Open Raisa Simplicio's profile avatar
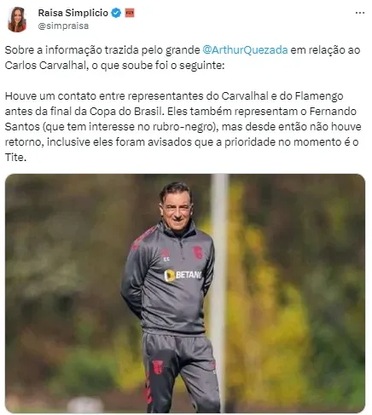The image size is (372, 415). (17, 20)
